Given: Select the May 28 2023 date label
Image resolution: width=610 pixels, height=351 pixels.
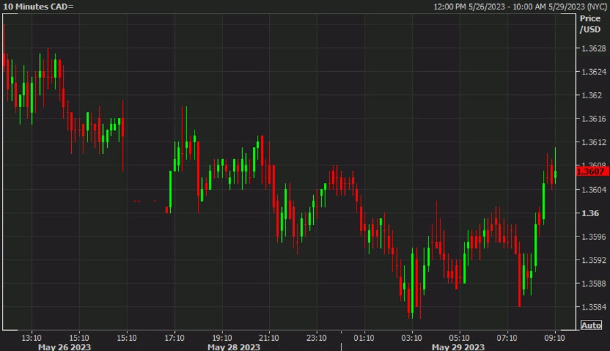Looking at the screenshot, I should [x=233, y=346].
